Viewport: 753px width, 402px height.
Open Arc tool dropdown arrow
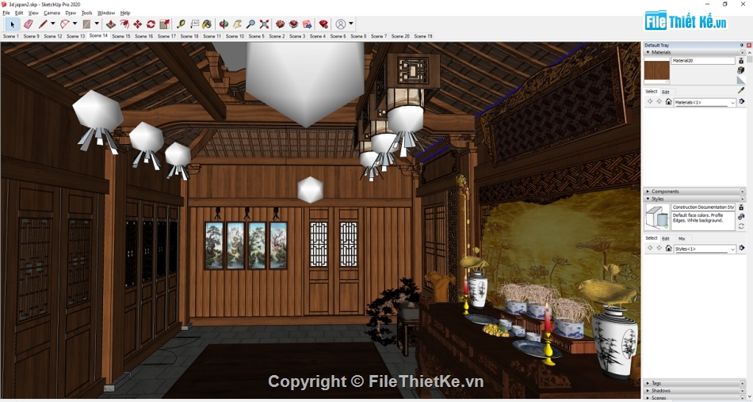pyautogui.click(x=75, y=24)
